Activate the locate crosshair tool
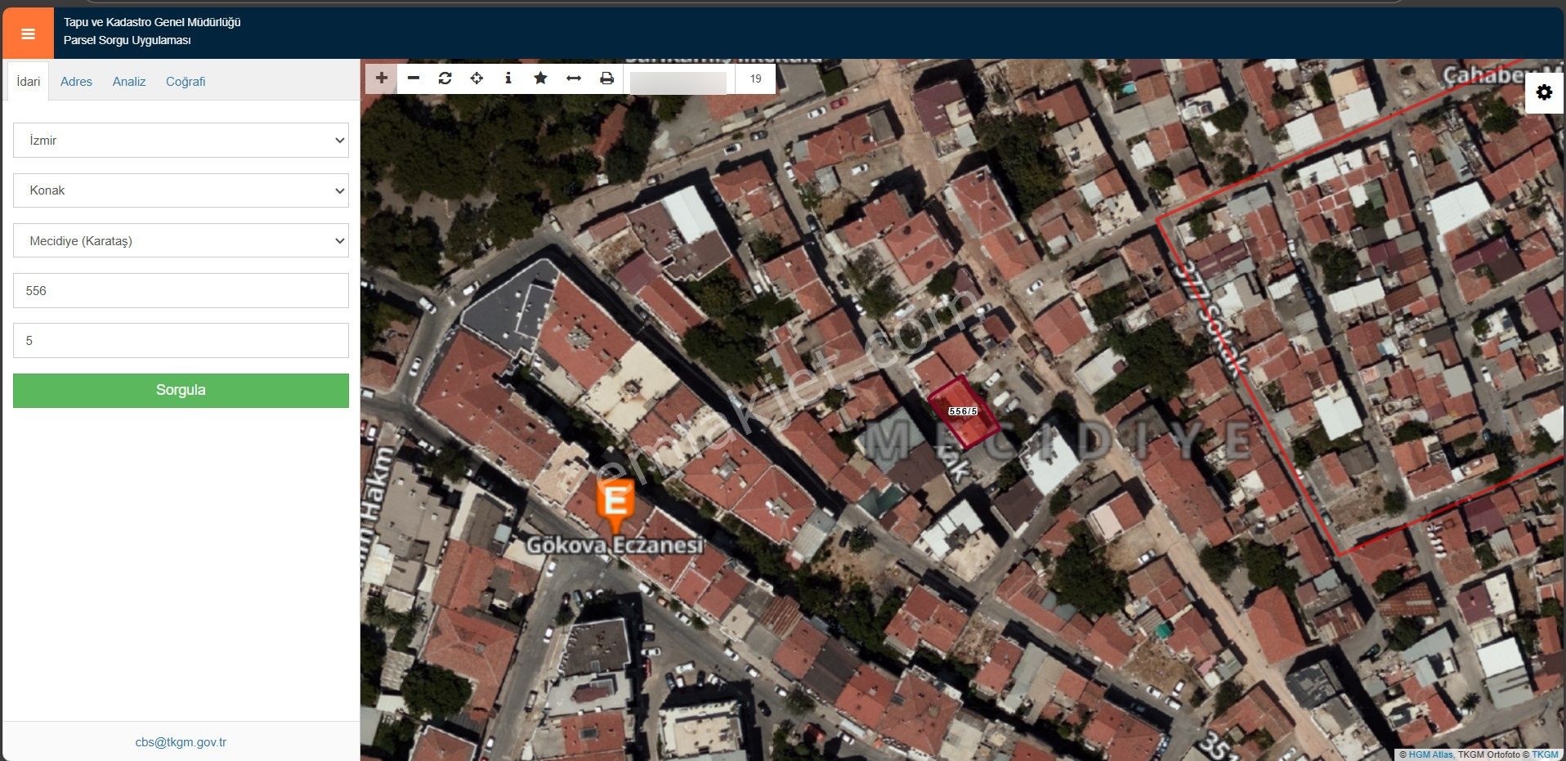 [477, 78]
